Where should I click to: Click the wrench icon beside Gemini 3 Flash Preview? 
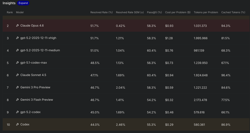tap(17, 100)
